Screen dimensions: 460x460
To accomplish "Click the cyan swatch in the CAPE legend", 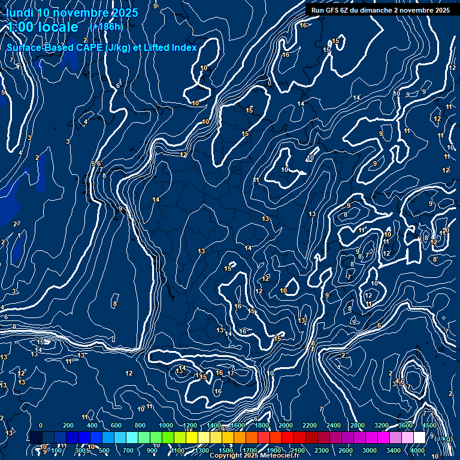I will pyautogui.click(x=132, y=437).
